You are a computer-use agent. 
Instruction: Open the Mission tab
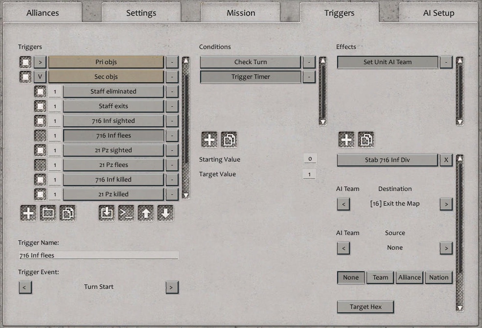click(x=241, y=13)
